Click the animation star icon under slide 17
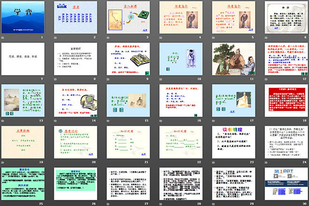The width and height of the screenshot is (309, 206). (213, 121)
